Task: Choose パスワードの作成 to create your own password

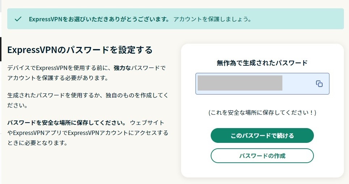Action: 262,155
